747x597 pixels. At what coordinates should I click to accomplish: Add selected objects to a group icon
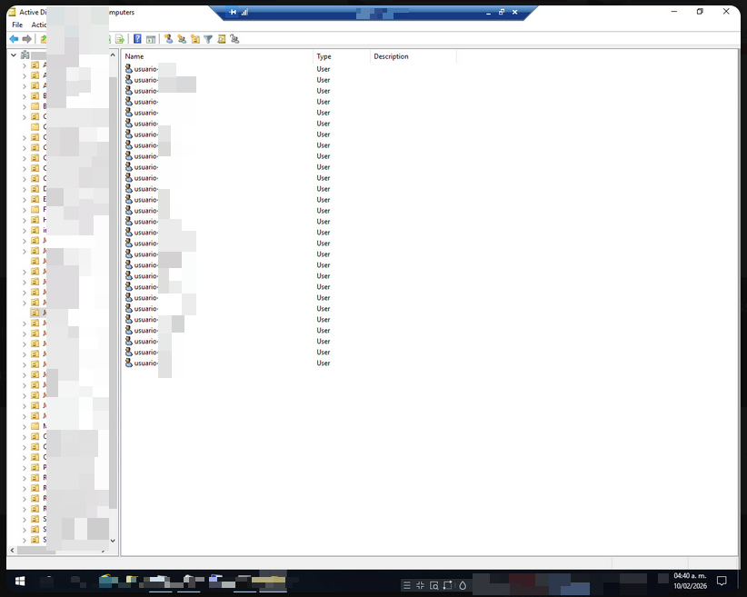tap(234, 39)
